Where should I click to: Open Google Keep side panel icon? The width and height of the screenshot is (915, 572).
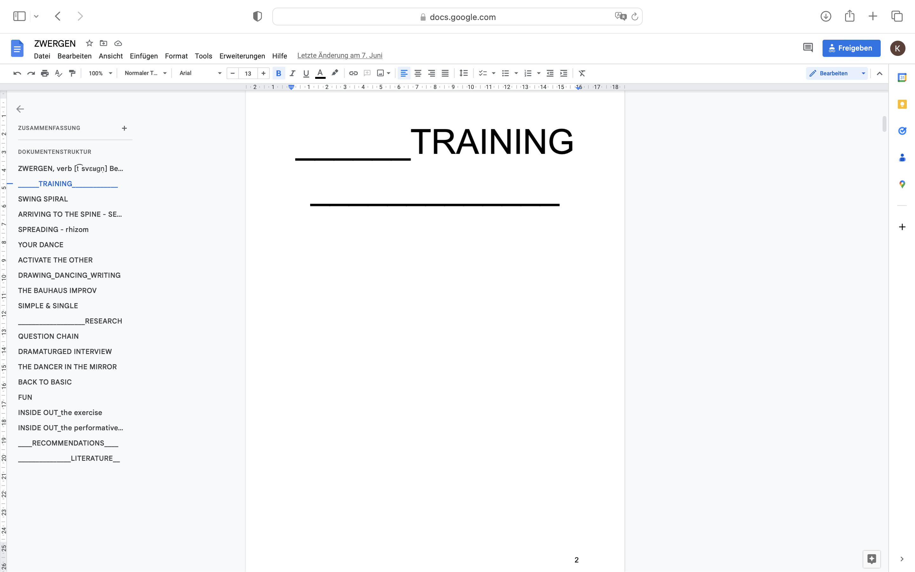tap(902, 105)
